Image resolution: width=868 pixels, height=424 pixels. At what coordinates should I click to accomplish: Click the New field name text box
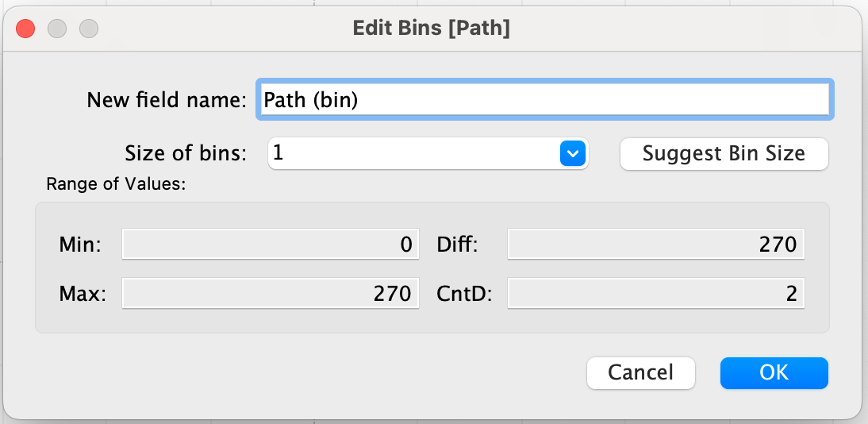[543, 100]
